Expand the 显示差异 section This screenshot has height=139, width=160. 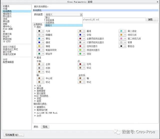point(35,93)
